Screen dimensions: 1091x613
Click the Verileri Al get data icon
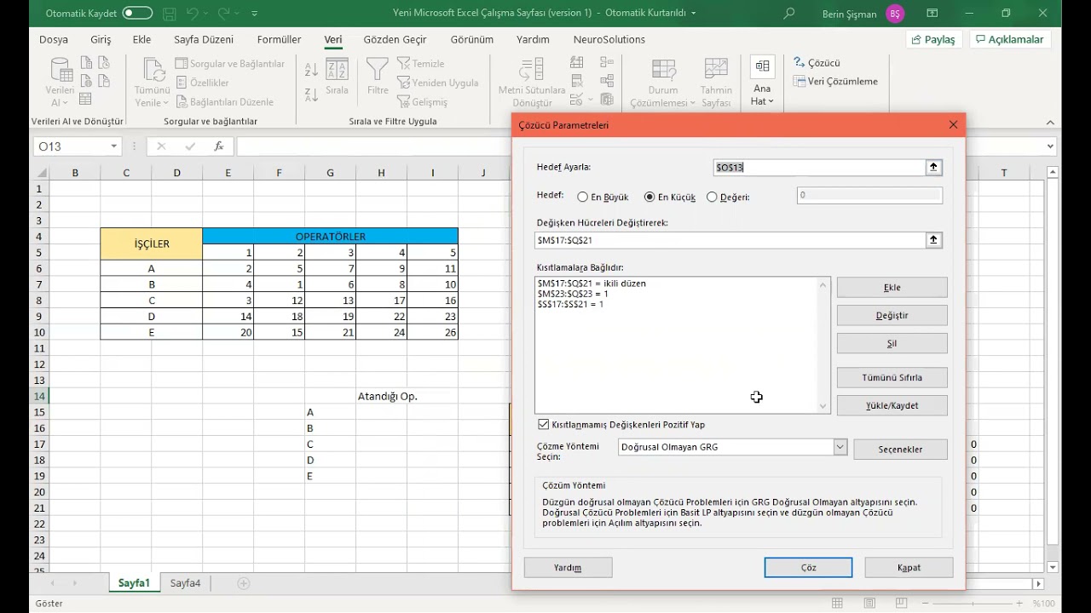click(x=61, y=71)
